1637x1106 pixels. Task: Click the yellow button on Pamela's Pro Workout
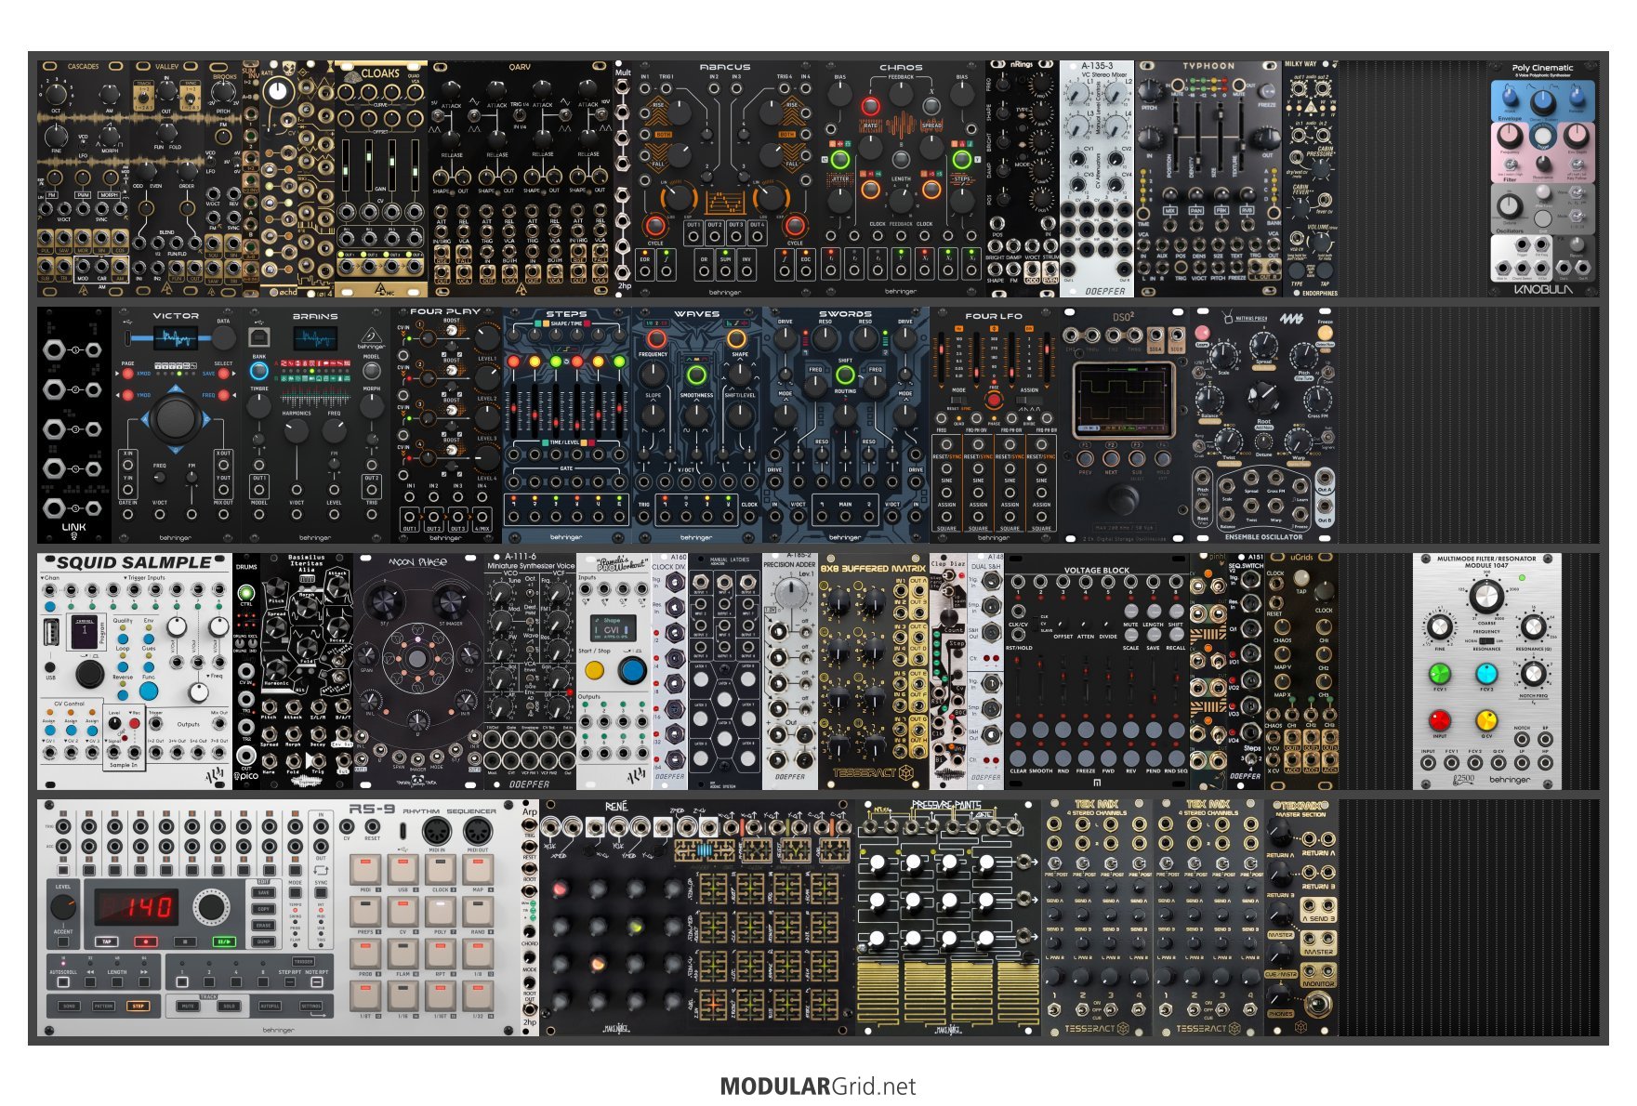coord(594,669)
